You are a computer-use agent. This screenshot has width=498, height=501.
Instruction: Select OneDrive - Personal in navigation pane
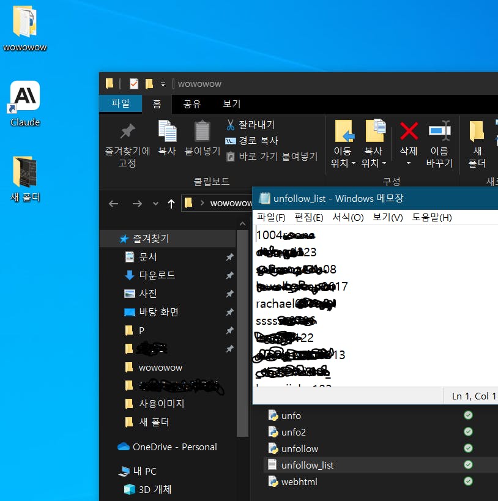[x=168, y=447]
